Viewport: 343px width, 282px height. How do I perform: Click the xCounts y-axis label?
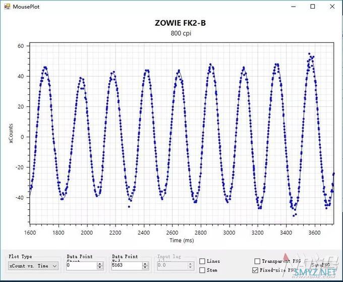click(11, 133)
